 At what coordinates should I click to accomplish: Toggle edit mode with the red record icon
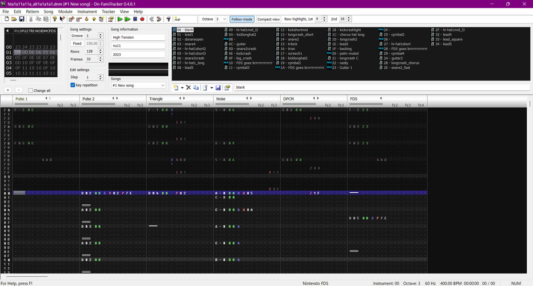point(142,19)
